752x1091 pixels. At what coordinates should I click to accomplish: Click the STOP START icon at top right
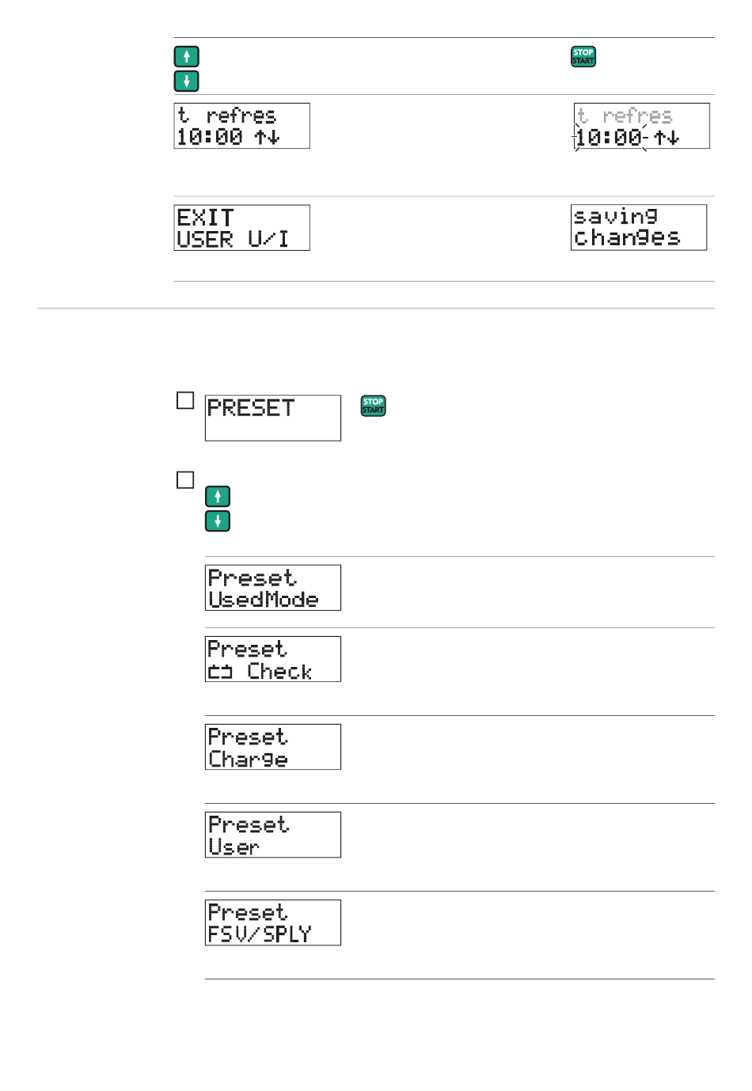(583, 56)
